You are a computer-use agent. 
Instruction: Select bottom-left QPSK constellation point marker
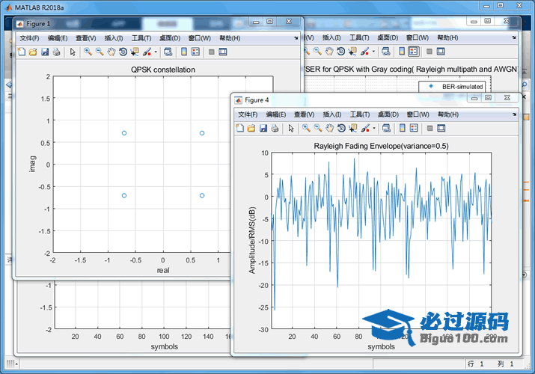[x=124, y=195]
